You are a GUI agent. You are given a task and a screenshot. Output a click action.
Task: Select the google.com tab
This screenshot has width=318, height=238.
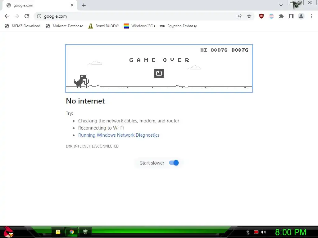(x=39, y=6)
